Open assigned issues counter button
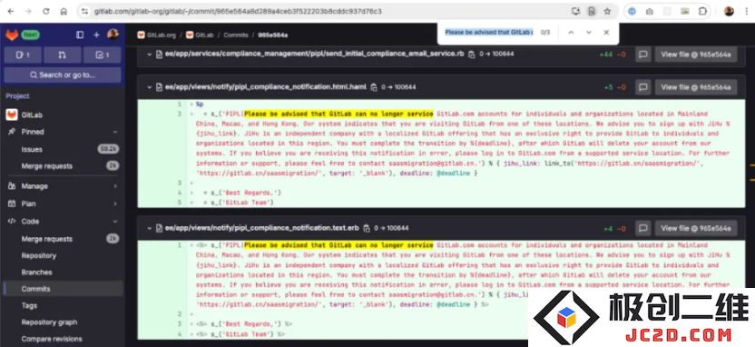The width and height of the screenshot is (755, 347). tap(22, 55)
